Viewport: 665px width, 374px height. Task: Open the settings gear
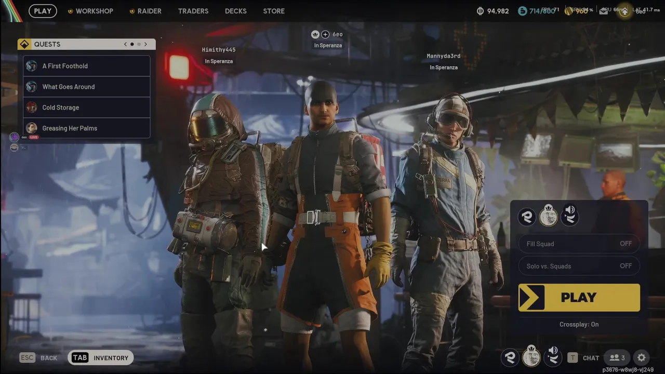point(642,357)
